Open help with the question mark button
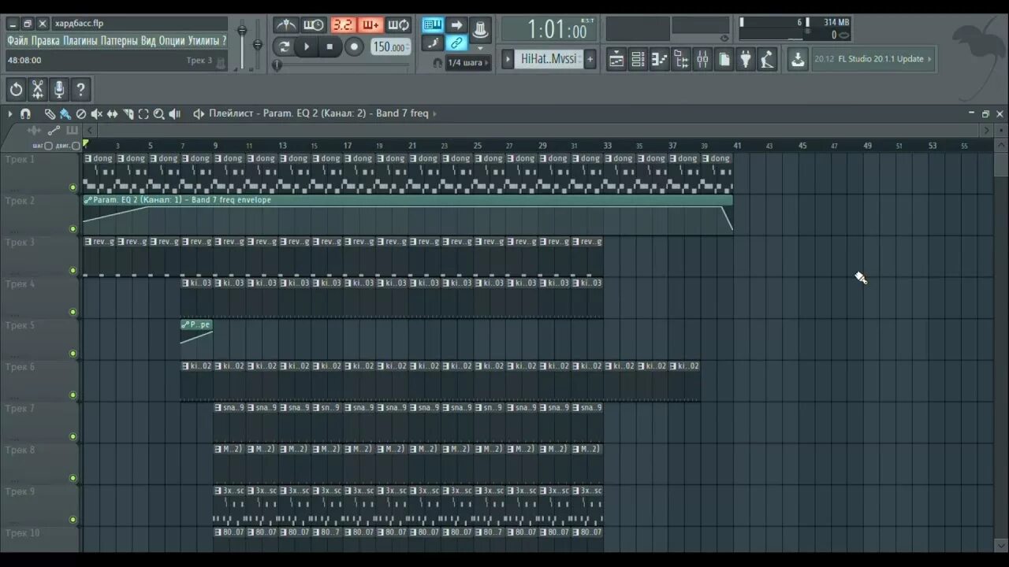 point(80,89)
